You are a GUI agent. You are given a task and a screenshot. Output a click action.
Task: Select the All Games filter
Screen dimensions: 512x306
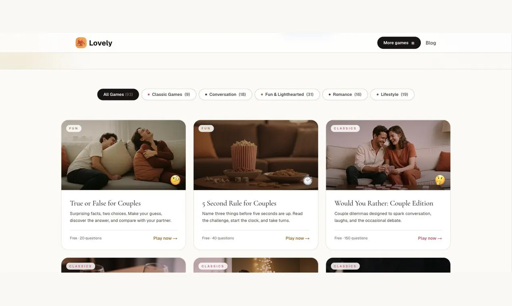point(118,95)
